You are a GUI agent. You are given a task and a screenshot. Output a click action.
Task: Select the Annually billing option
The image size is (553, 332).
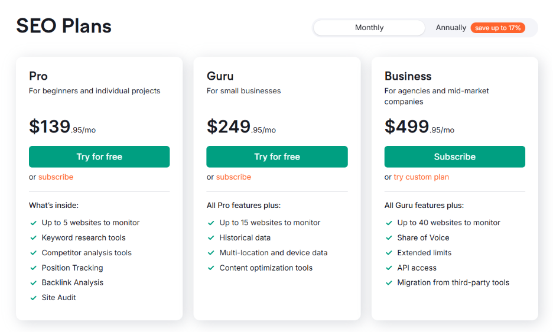tap(451, 28)
